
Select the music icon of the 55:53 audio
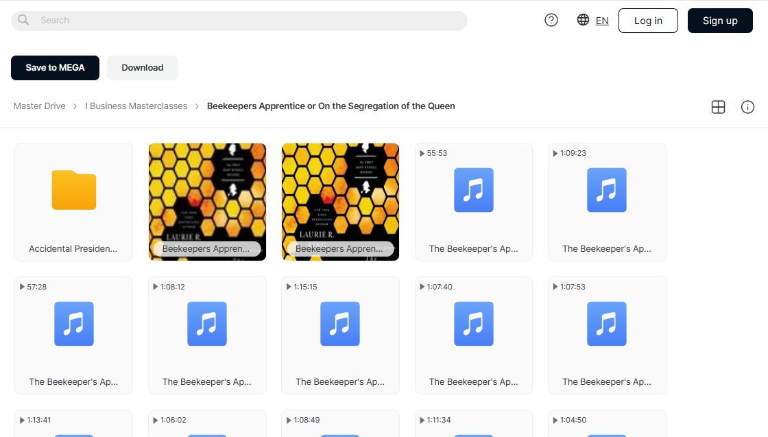[474, 190]
